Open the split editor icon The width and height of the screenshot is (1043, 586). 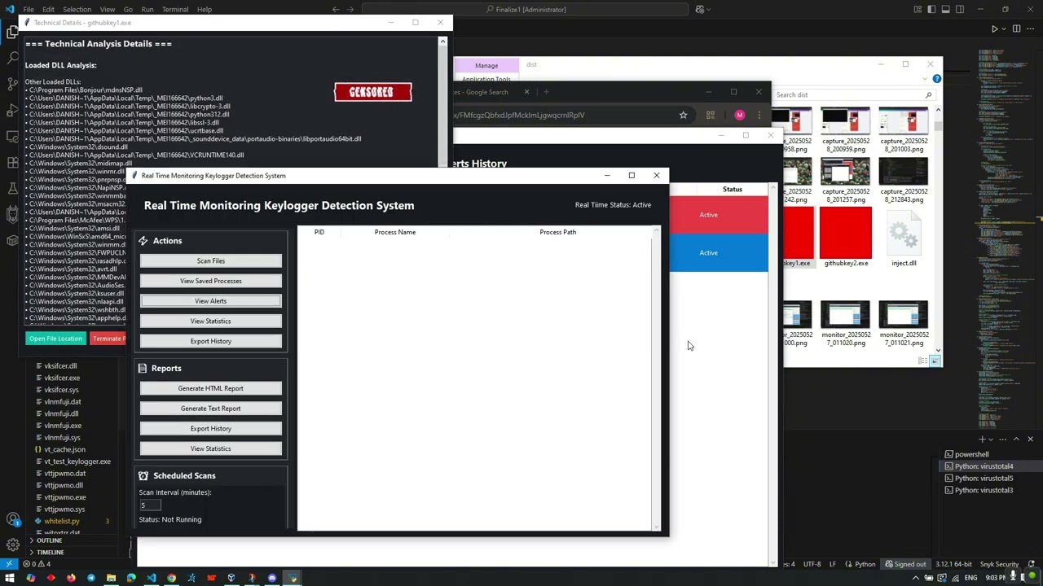[1016, 28]
